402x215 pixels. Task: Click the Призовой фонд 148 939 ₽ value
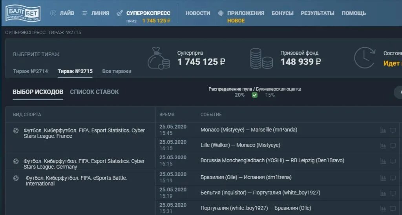[300, 62]
